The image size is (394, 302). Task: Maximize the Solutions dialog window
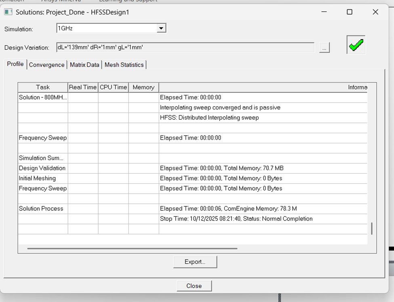pyautogui.click(x=350, y=12)
